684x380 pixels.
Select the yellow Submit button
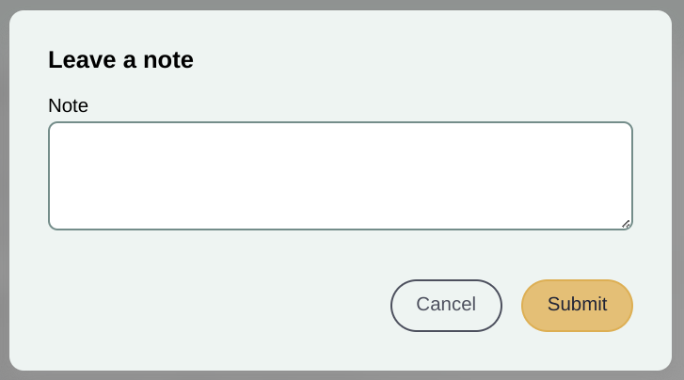tap(577, 306)
